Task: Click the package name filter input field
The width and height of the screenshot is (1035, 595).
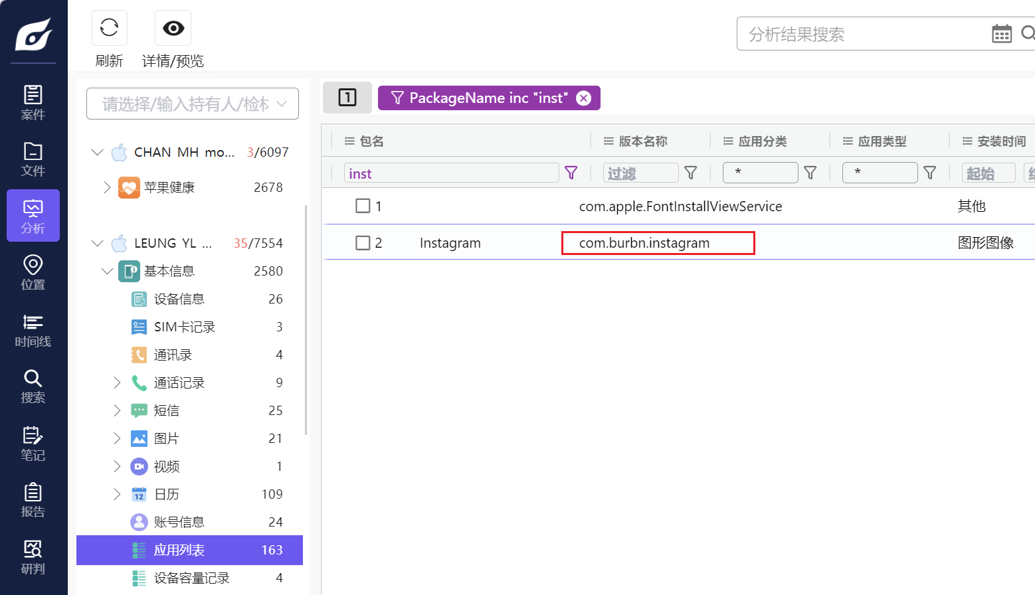Action: 450,173
